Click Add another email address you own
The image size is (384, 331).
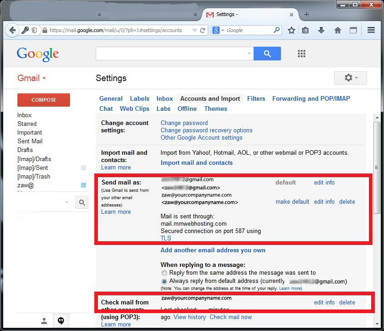click(213, 250)
